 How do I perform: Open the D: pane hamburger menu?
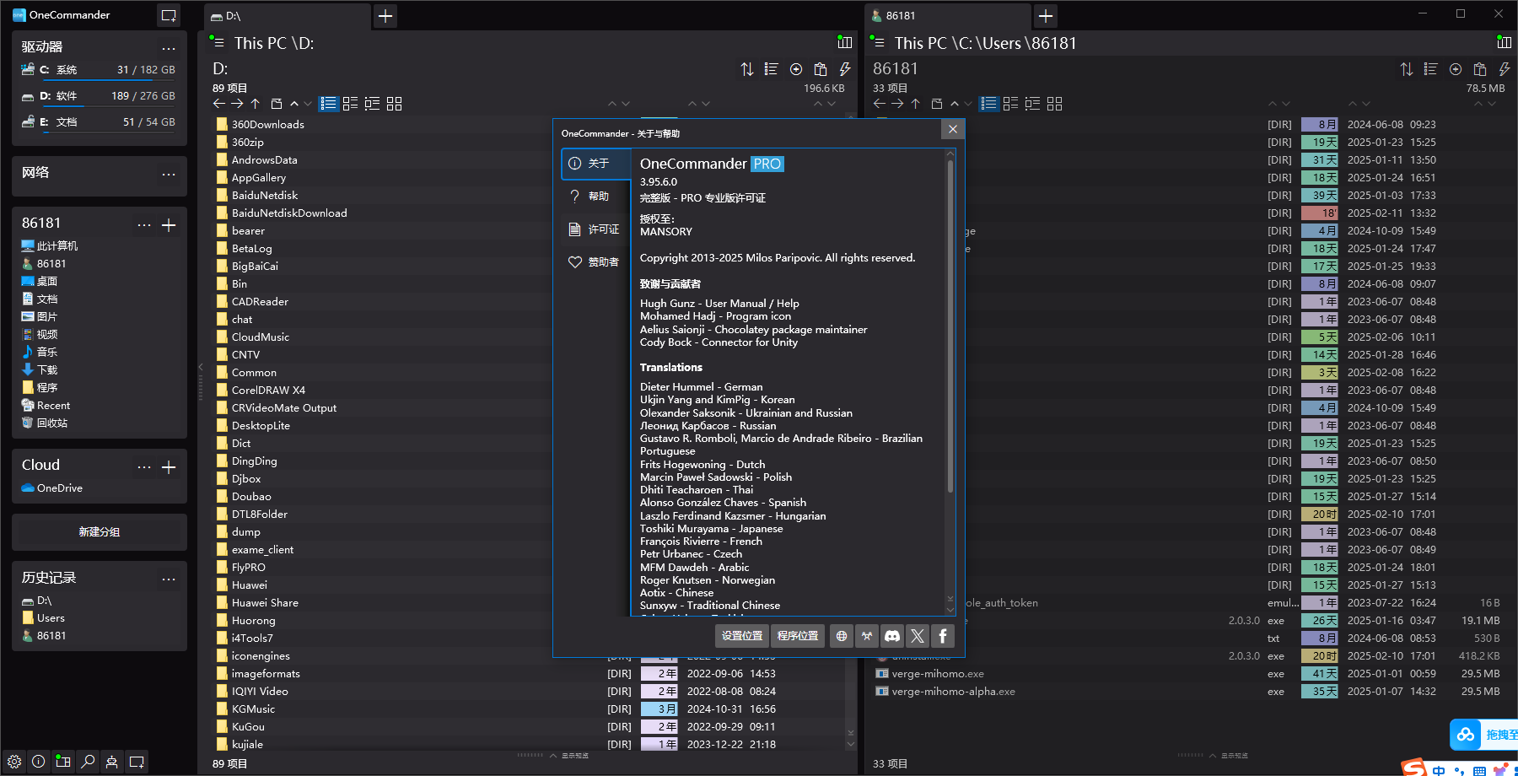click(x=218, y=42)
